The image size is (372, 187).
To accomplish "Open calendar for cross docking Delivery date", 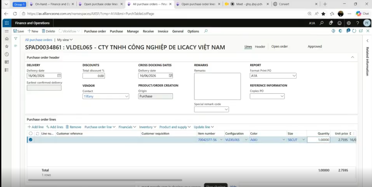I will (171, 76).
